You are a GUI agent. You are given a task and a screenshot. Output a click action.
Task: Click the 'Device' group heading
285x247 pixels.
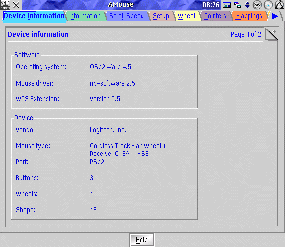click(24, 118)
